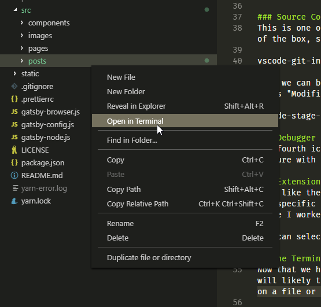Open gatsby-node.js file
The width and height of the screenshot is (321, 307).
(46, 138)
